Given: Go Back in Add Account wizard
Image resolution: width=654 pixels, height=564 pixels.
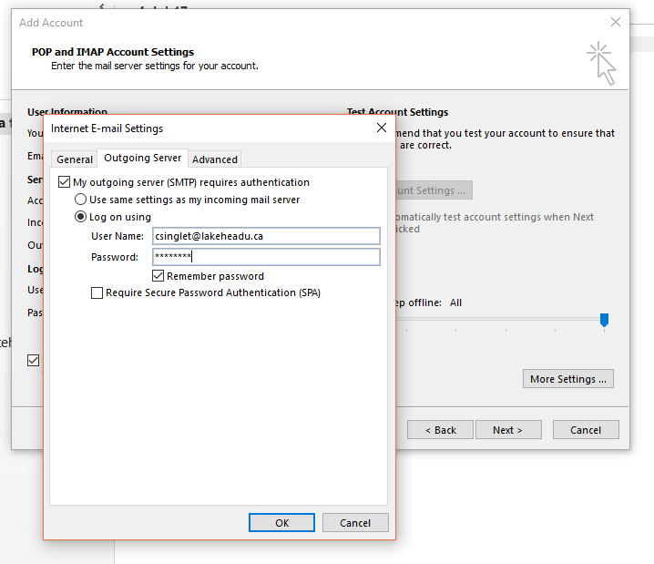Looking at the screenshot, I should click(x=439, y=430).
